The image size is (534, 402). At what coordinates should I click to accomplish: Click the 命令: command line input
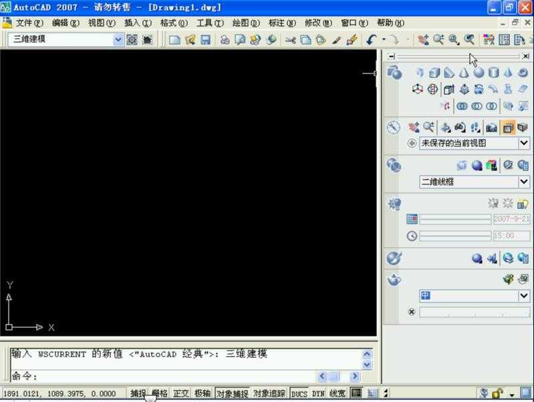164,377
